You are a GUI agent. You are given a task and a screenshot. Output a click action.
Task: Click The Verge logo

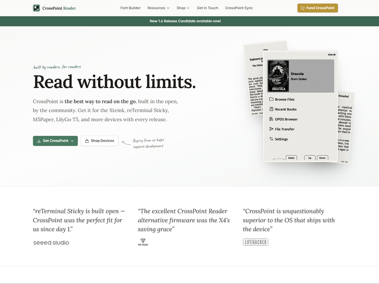click(x=143, y=242)
